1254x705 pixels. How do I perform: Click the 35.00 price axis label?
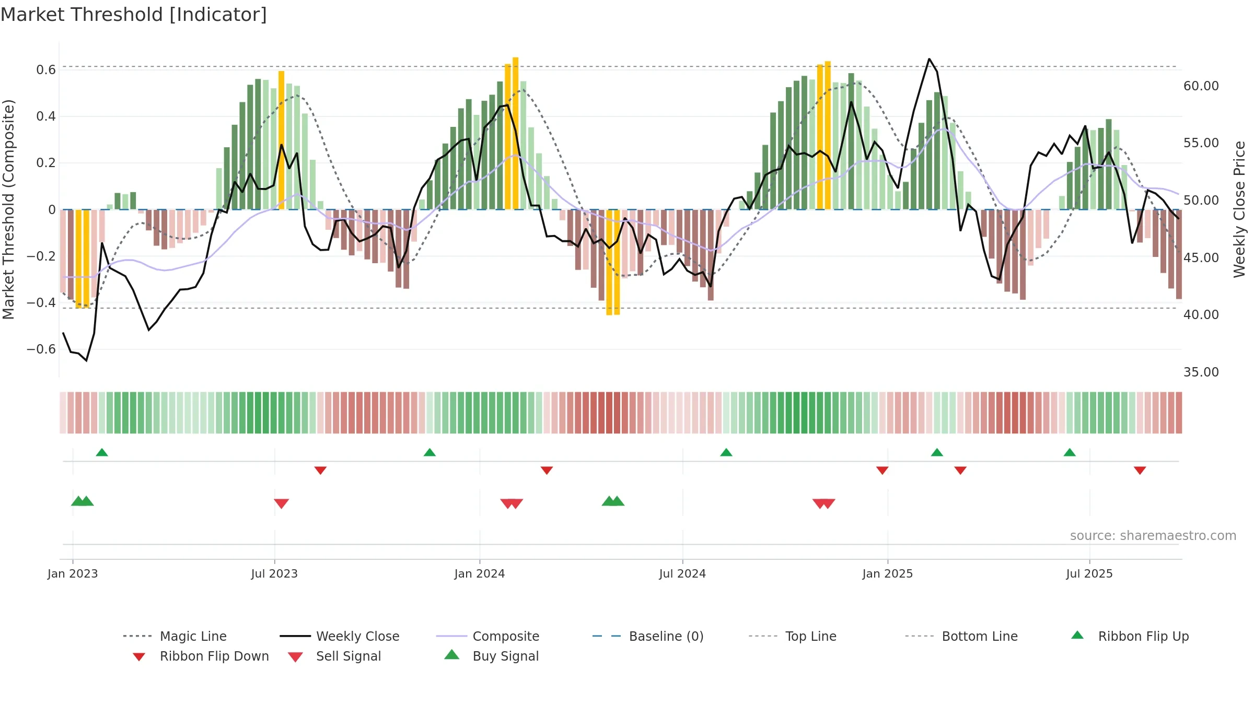click(1201, 372)
